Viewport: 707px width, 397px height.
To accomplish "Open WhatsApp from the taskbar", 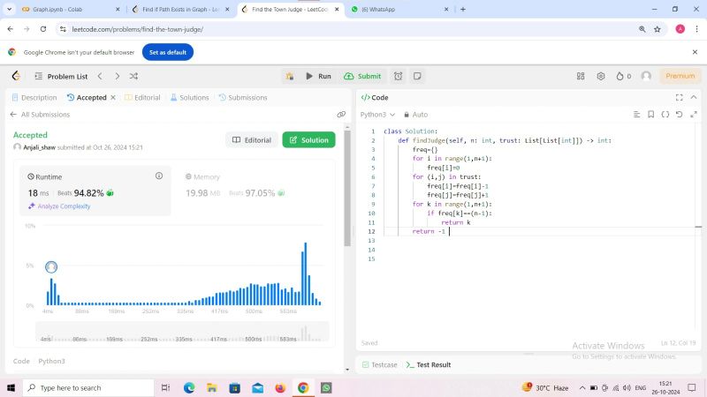I will coord(326,387).
